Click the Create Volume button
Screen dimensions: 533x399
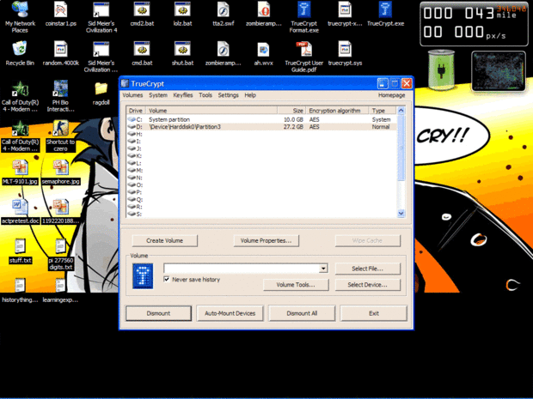point(164,240)
